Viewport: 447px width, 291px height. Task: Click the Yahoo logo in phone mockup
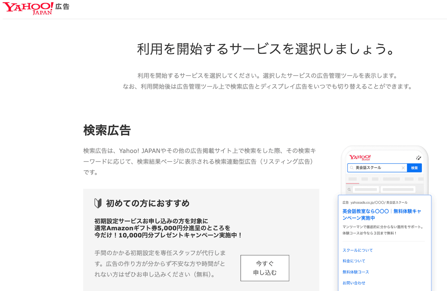click(x=360, y=157)
